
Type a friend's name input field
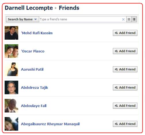(x=80, y=19)
